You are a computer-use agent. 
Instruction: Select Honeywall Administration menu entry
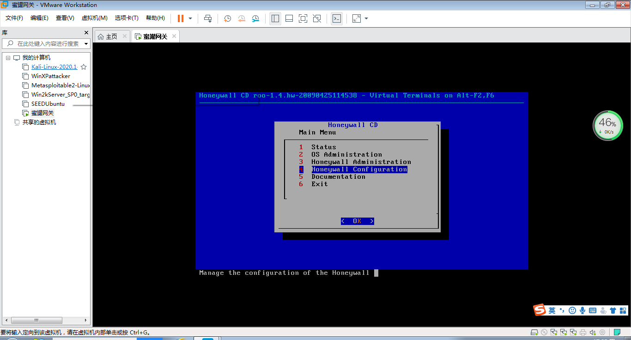(361, 162)
